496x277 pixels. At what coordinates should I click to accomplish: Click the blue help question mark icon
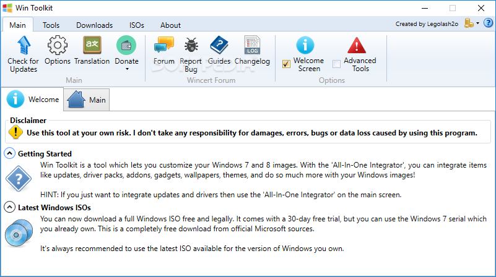488,23
